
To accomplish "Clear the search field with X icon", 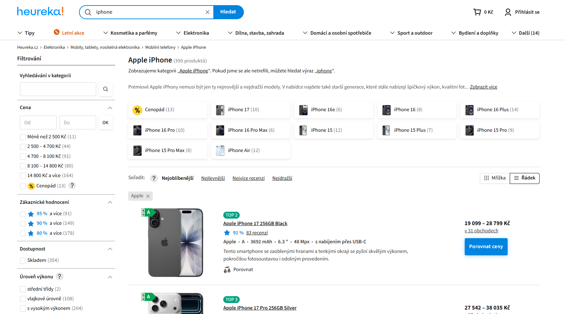I will coord(207,12).
